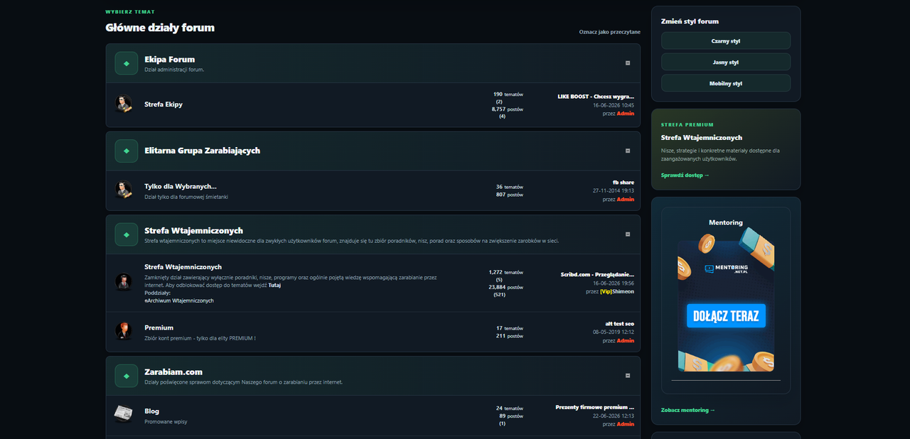The width and height of the screenshot is (910, 439).
Task: Open last post Prezenty firmowe premium
Action: click(595, 408)
